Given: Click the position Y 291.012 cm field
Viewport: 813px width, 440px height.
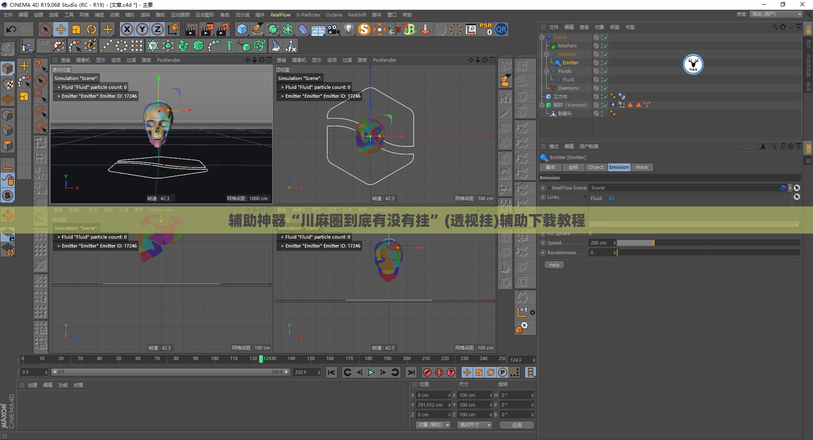Looking at the screenshot, I should pos(434,405).
